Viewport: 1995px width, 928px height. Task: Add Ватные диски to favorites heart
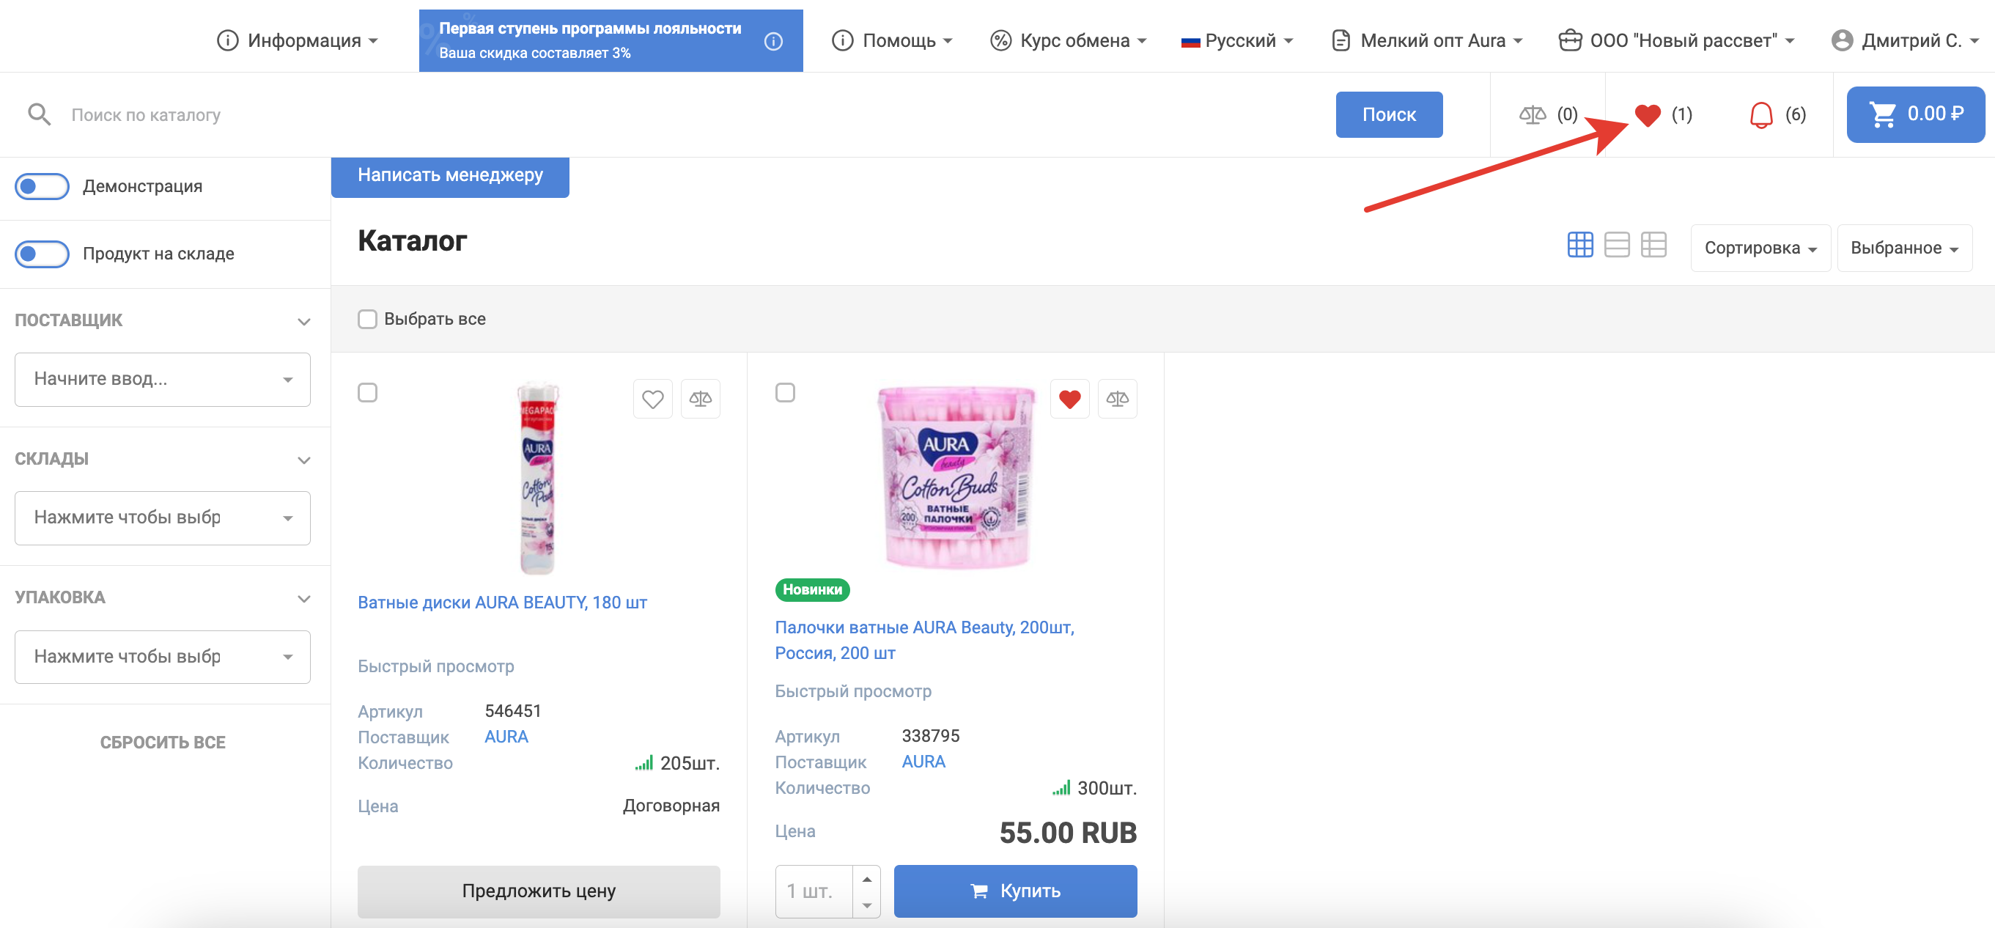[652, 399]
